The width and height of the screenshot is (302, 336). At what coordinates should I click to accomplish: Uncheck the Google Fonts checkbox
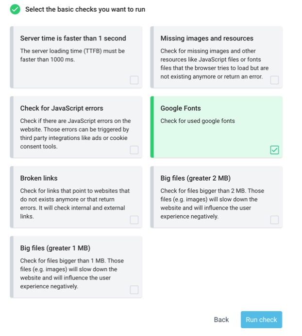[274, 150]
